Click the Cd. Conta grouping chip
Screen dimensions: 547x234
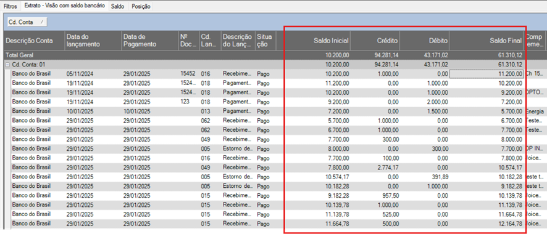[x=27, y=22]
